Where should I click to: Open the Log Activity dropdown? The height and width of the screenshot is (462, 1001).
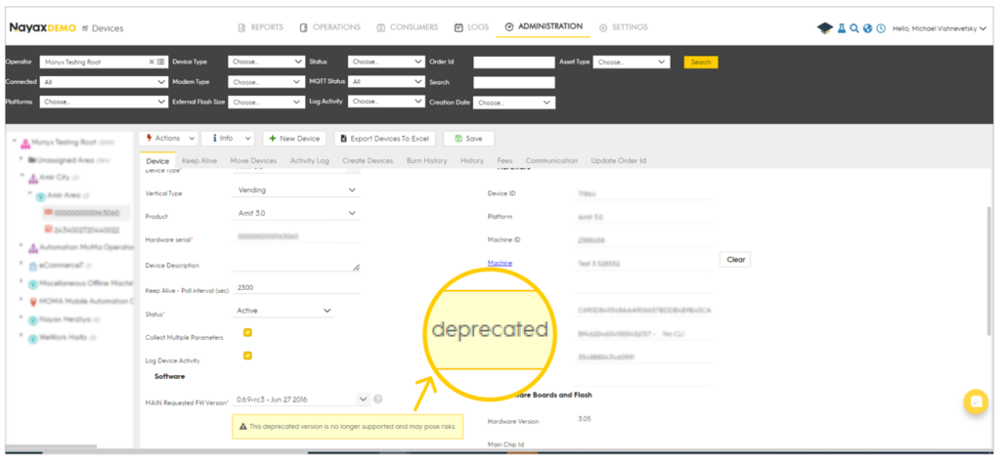[x=386, y=102]
